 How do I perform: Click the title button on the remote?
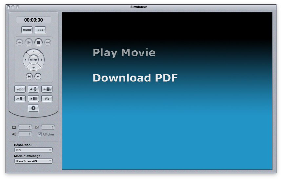tap(40, 30)
